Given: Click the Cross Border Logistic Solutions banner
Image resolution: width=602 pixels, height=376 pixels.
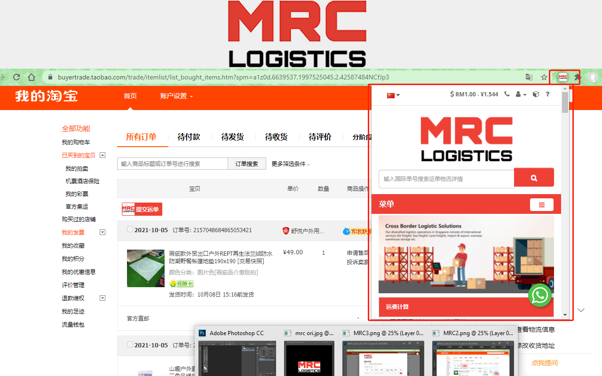Looking at the screenshot, I should (466, 254).
